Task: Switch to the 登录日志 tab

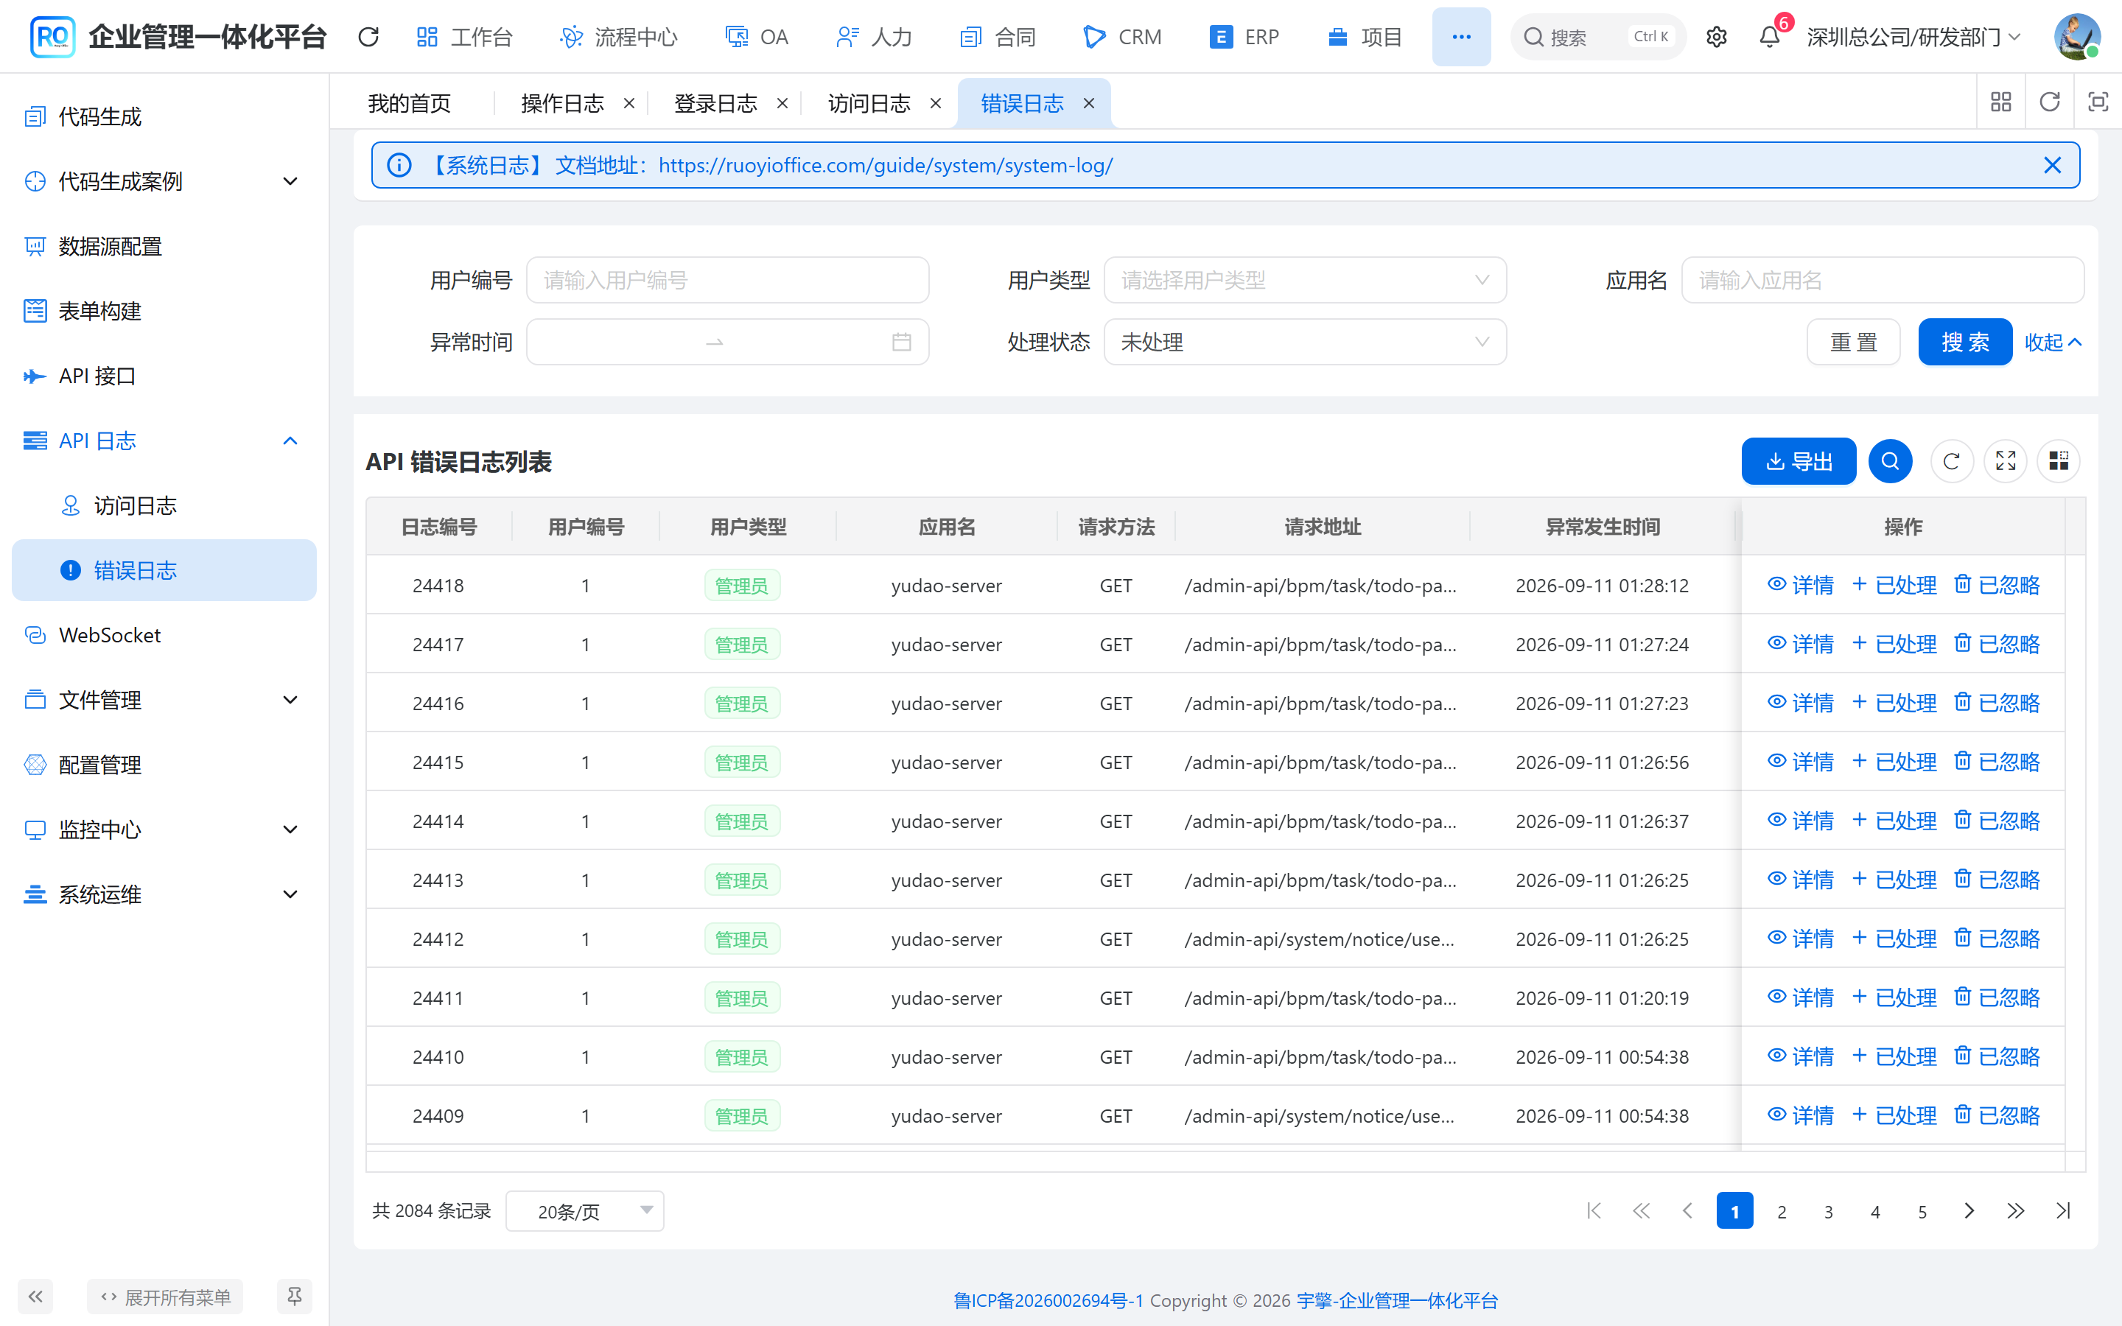Action: [715, 103]
